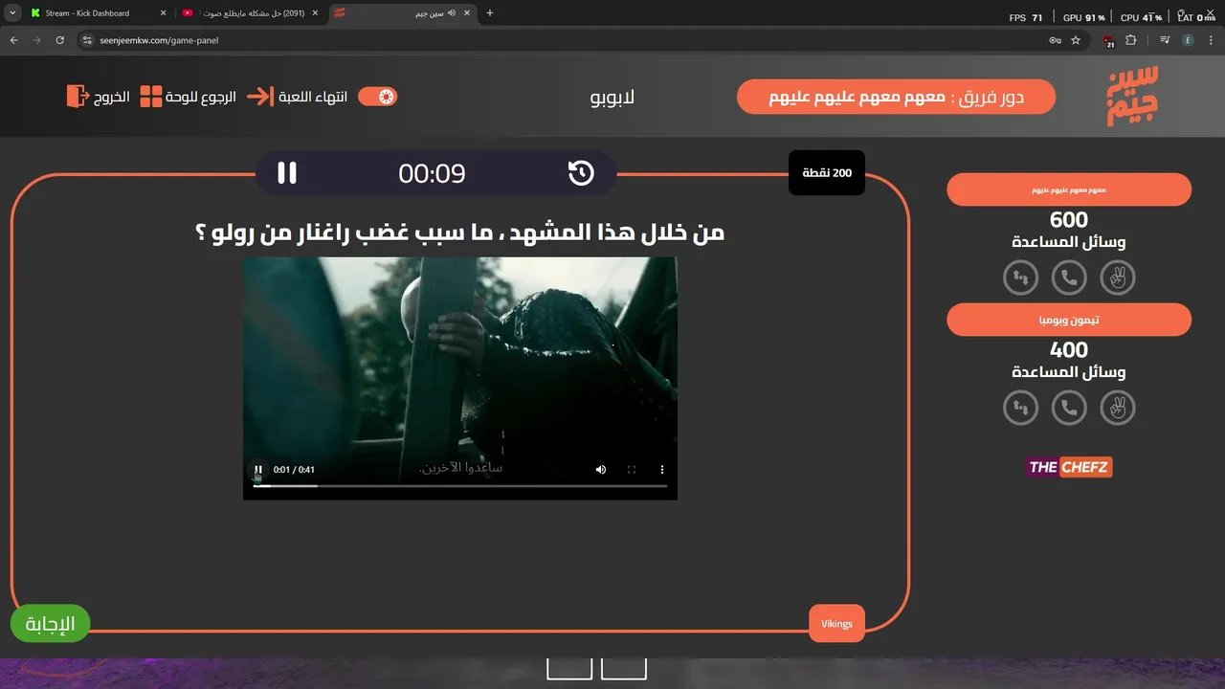Viewport: 1225px width, 689px height.
Task: Click the 600 score value
Action: point(1069,220)
